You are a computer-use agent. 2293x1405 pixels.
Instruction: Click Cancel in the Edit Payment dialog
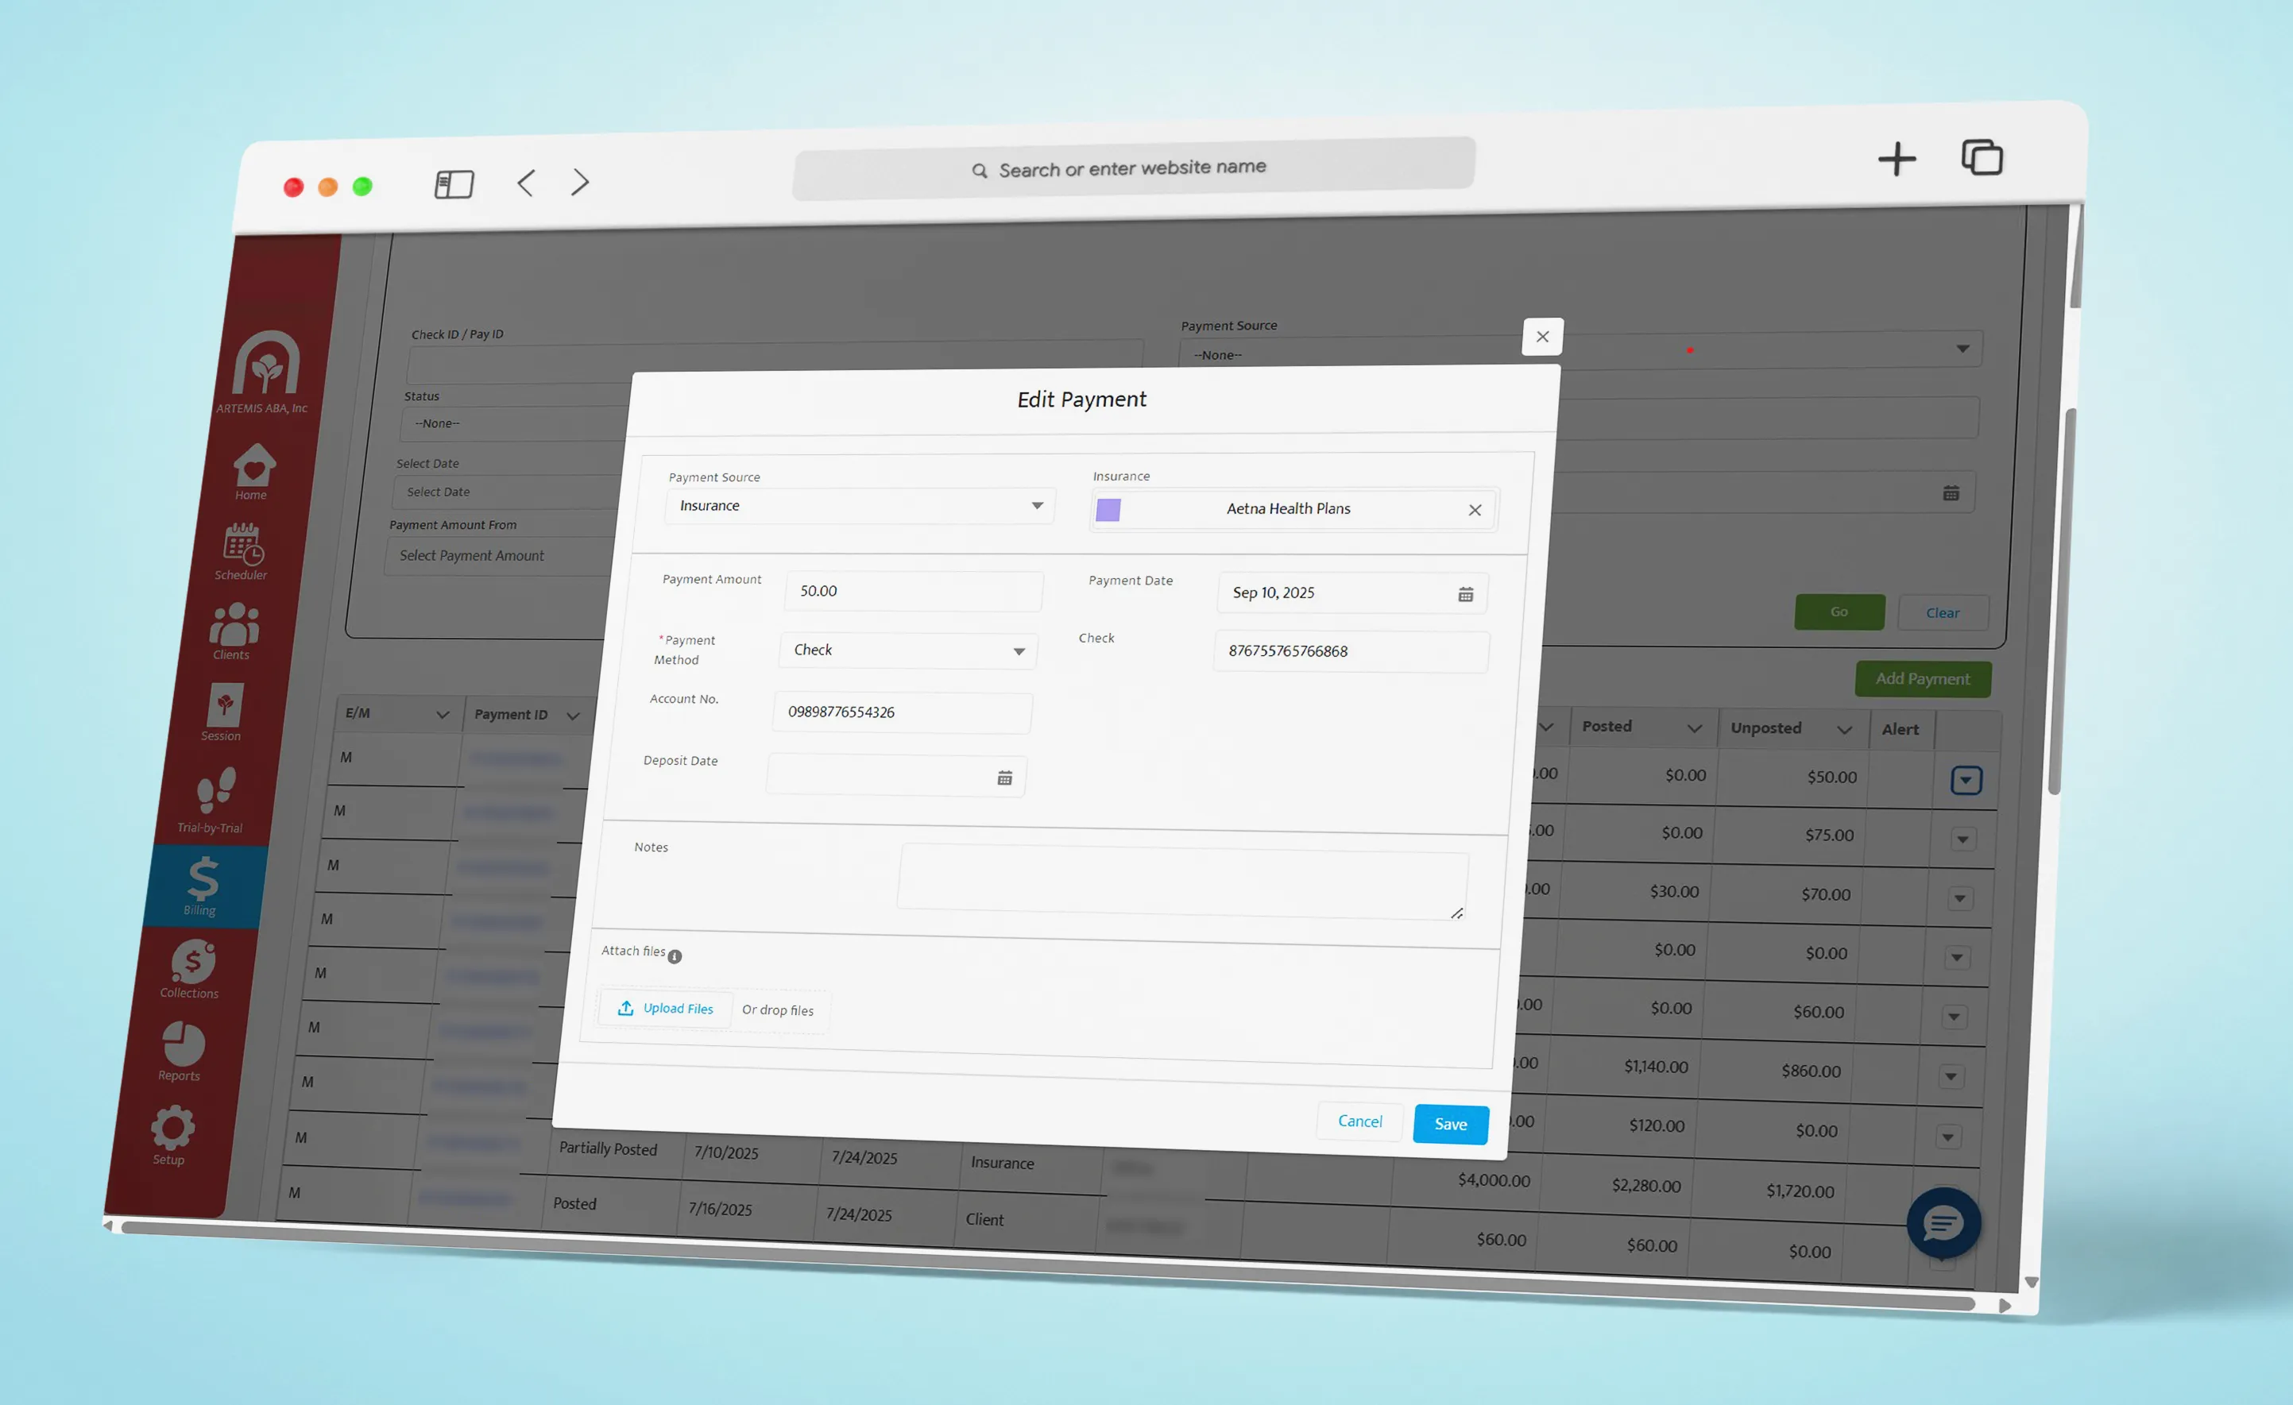pyautogui.click(x=1359, y=1122)
